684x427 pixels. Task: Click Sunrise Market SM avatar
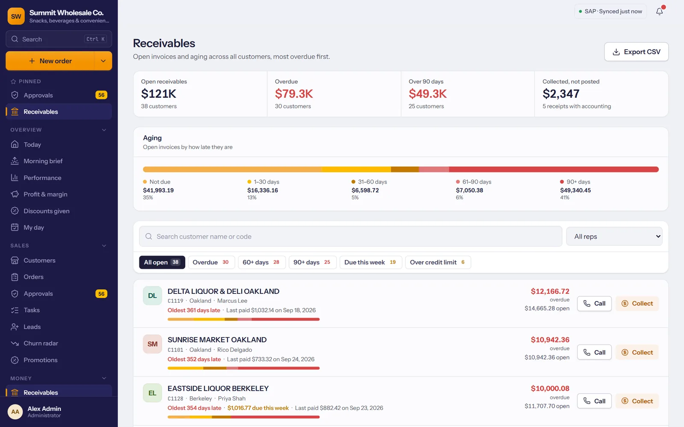click(x=152, y=344)
